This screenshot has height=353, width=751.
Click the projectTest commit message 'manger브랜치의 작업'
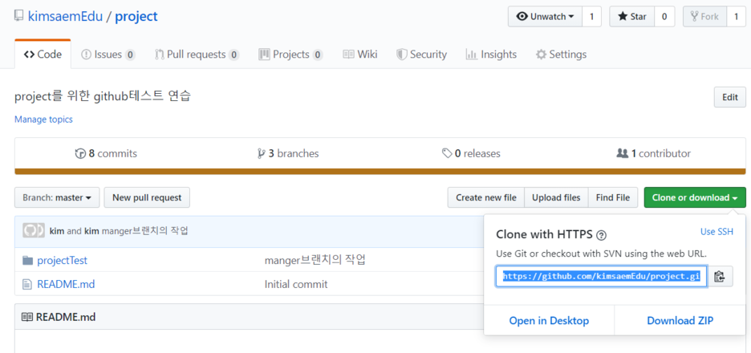(x=315, y=261)
